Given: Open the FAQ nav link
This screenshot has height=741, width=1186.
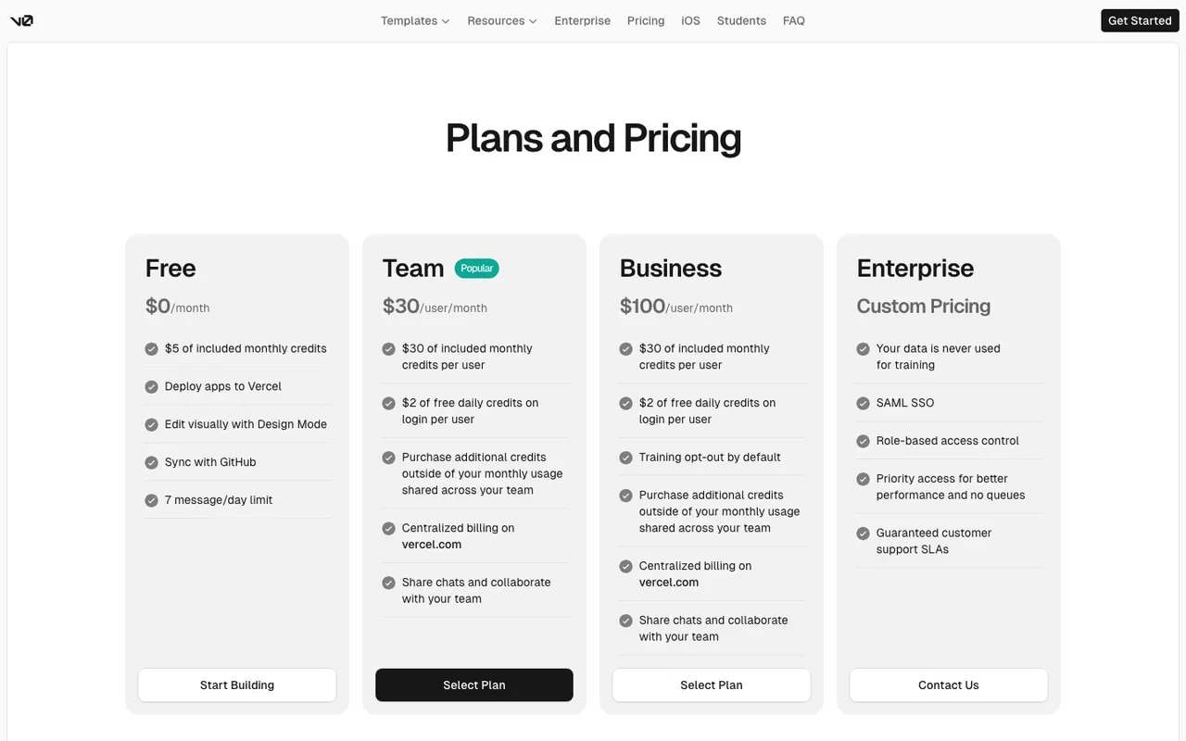Looking at the screenshot, I should pyautogui.click(x=793, y=20).
